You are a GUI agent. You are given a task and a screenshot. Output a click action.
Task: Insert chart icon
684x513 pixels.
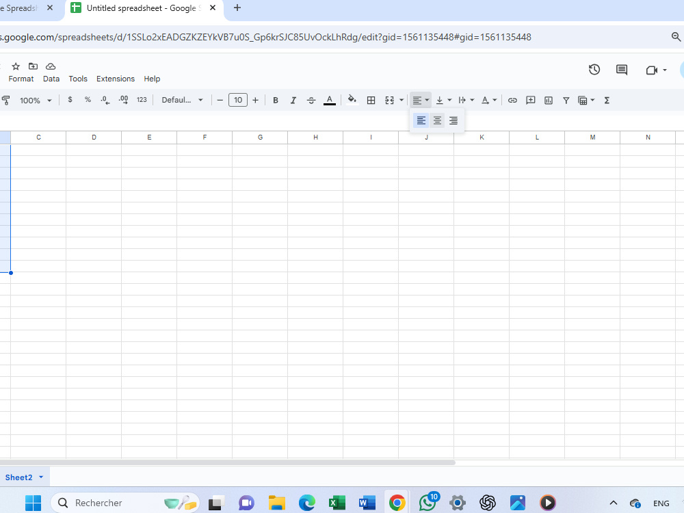pos(549,101)
